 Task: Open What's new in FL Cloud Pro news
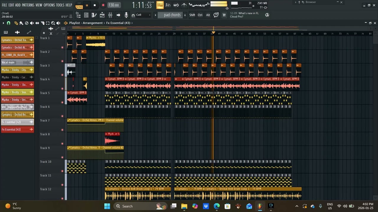244,15
